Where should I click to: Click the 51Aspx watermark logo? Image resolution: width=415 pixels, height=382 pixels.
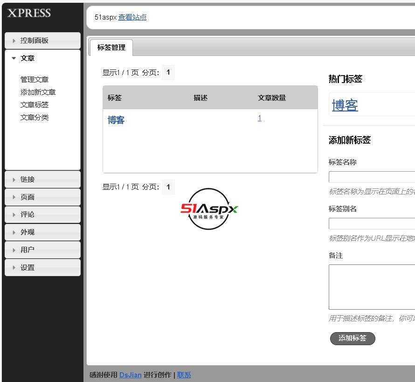click(x=209, y=209)
